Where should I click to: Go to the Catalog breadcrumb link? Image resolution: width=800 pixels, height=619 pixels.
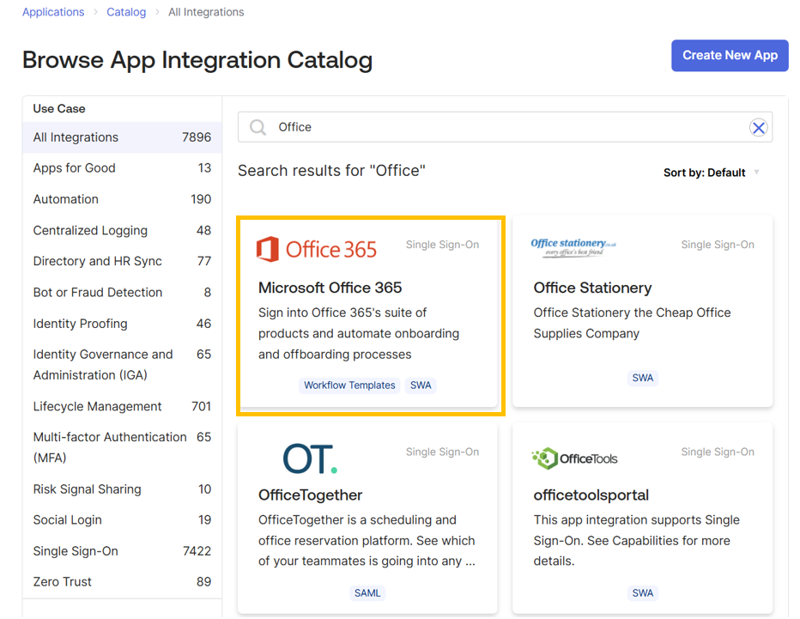[x=126, y=12]
